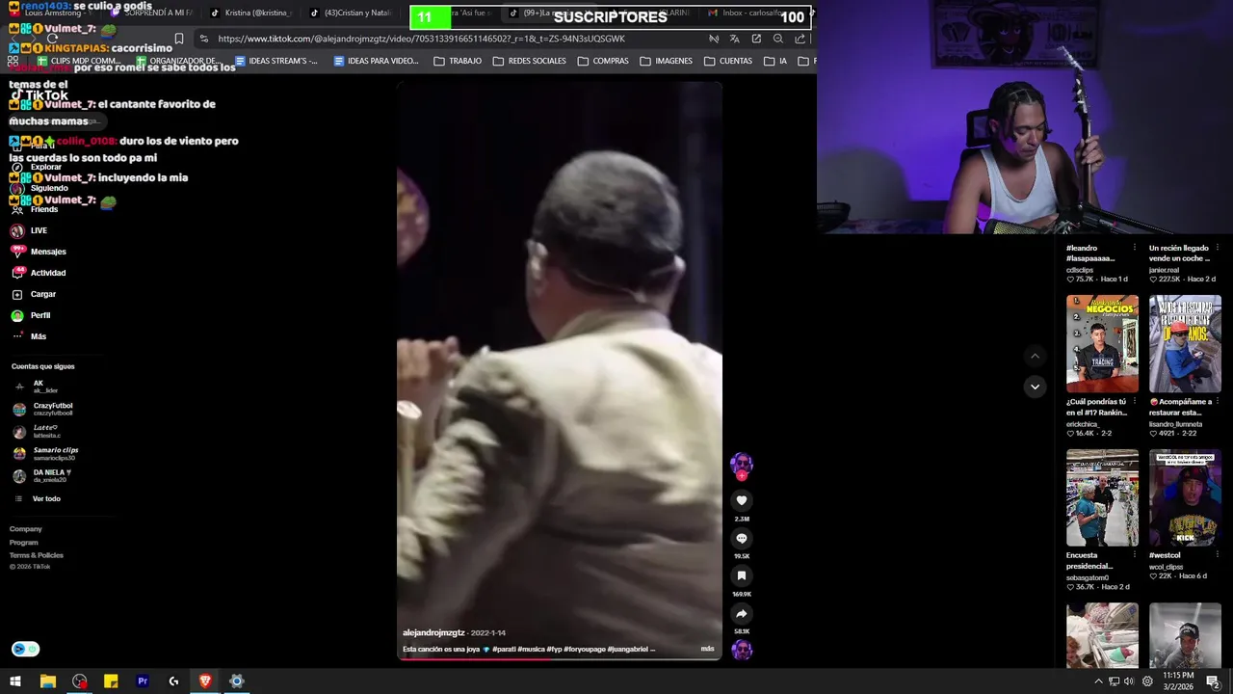This screenshot has height=694, width=1233.
Task: Click the share icon in address bar
Action: point(800,39)
